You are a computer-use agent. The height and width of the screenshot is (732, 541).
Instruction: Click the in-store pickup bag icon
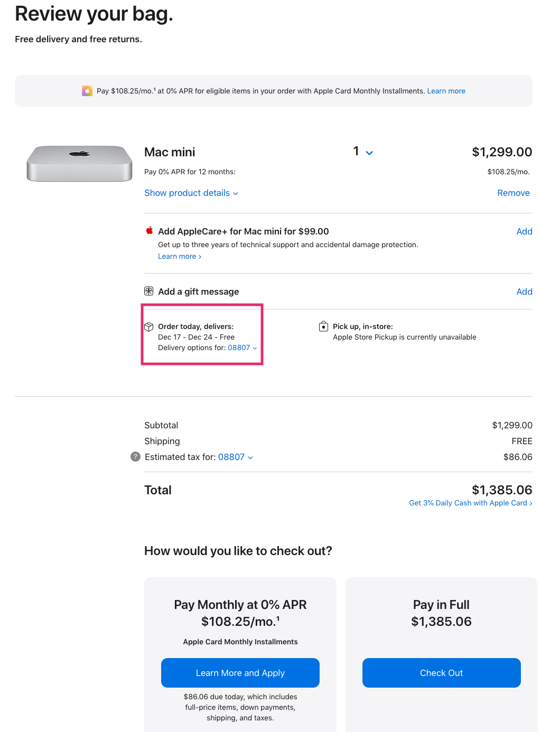(323, 326)
